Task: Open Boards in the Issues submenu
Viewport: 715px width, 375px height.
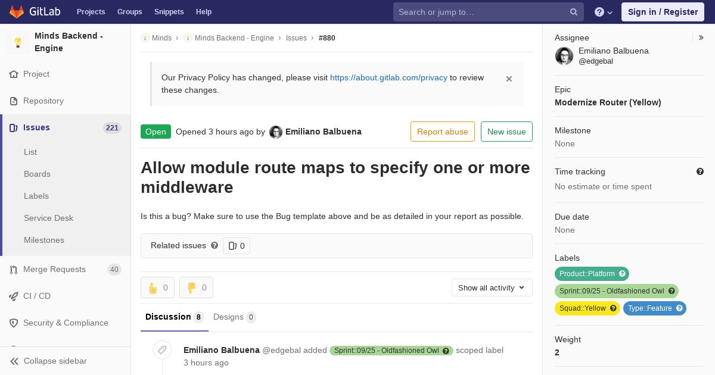Action: pyautogui.click(x=37, y=174)
